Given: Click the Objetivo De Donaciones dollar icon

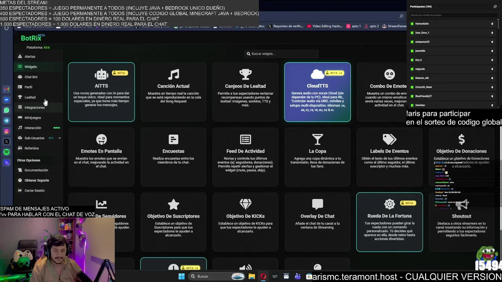Looking at the screenshot, I should coord(462,139).
